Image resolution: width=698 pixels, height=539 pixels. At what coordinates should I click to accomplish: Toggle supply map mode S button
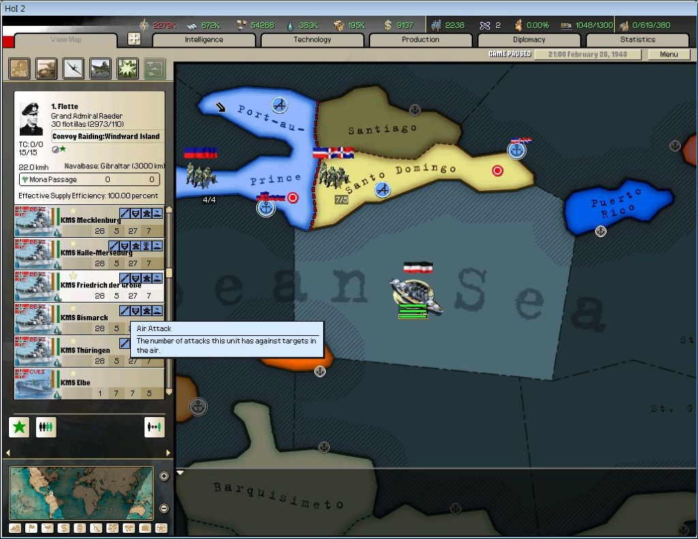click(63, 528)
